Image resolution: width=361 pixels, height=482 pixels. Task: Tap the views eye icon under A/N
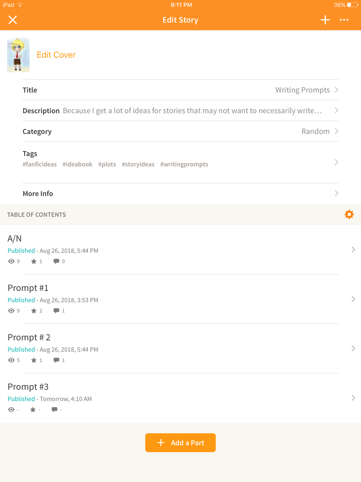click(11, 261)
